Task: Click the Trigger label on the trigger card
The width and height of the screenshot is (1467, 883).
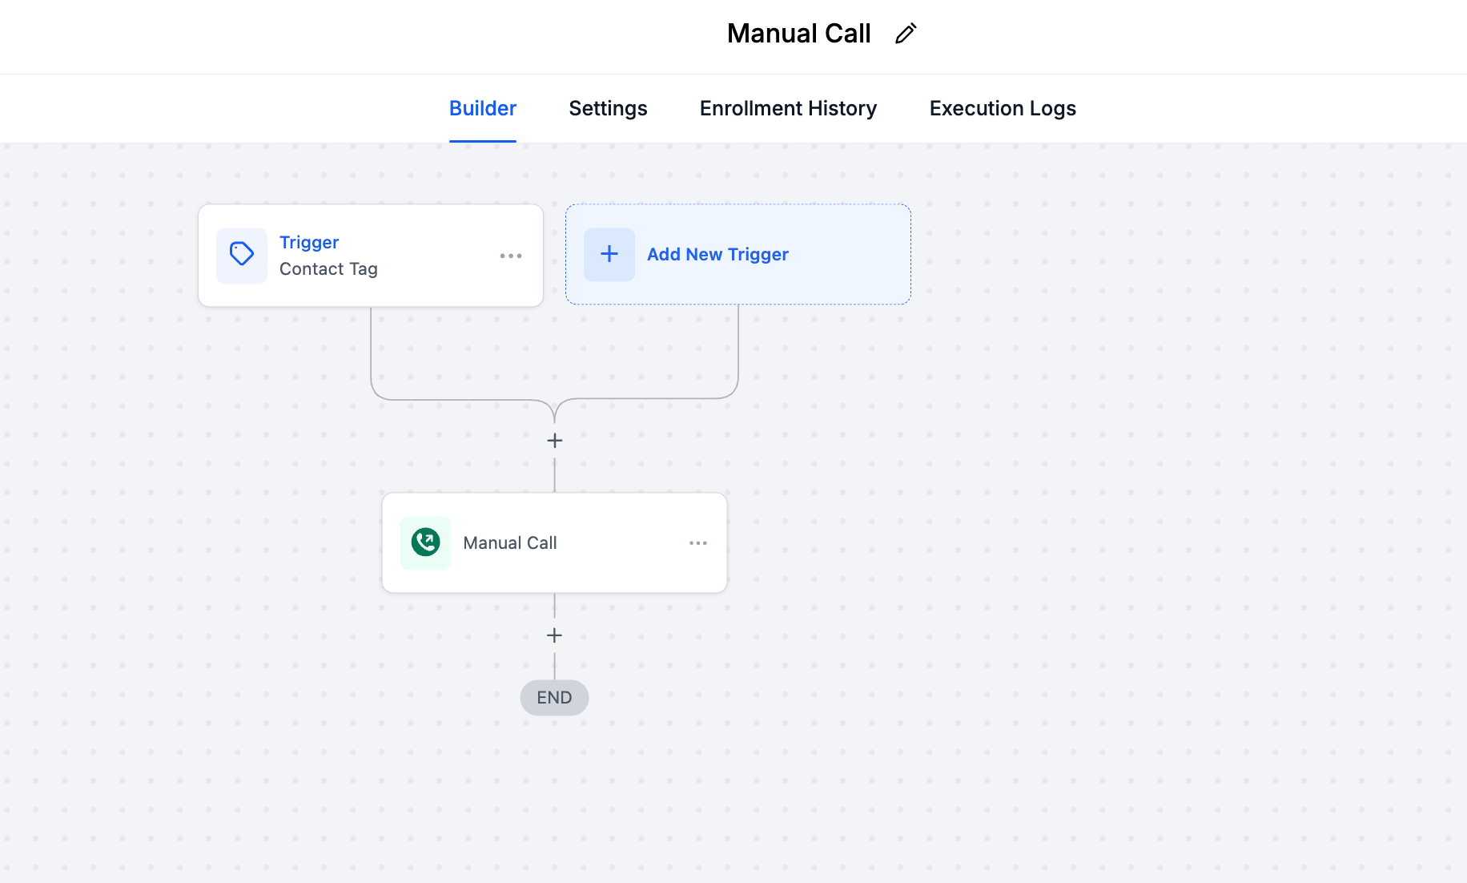Action: click(x=309, y=241)
